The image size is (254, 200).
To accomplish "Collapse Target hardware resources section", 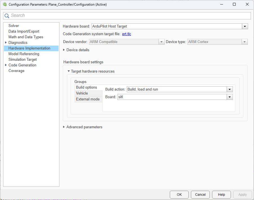I will 69,71.
